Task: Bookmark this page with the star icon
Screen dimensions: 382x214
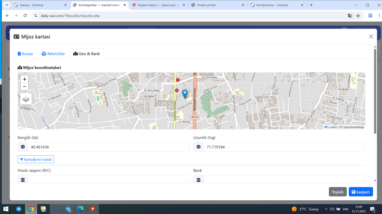Action: click(x=358, y=16)
